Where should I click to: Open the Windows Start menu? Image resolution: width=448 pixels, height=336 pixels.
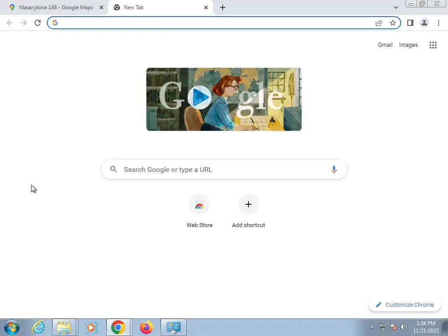tap(12, 327)
